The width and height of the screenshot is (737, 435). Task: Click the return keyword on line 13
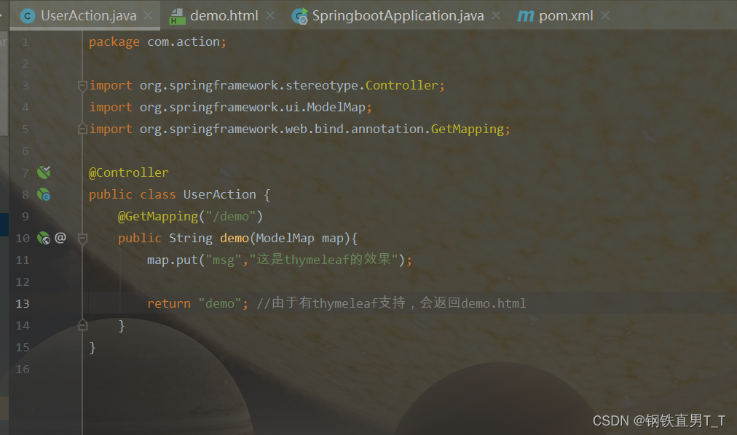click(x=169, y=303)
